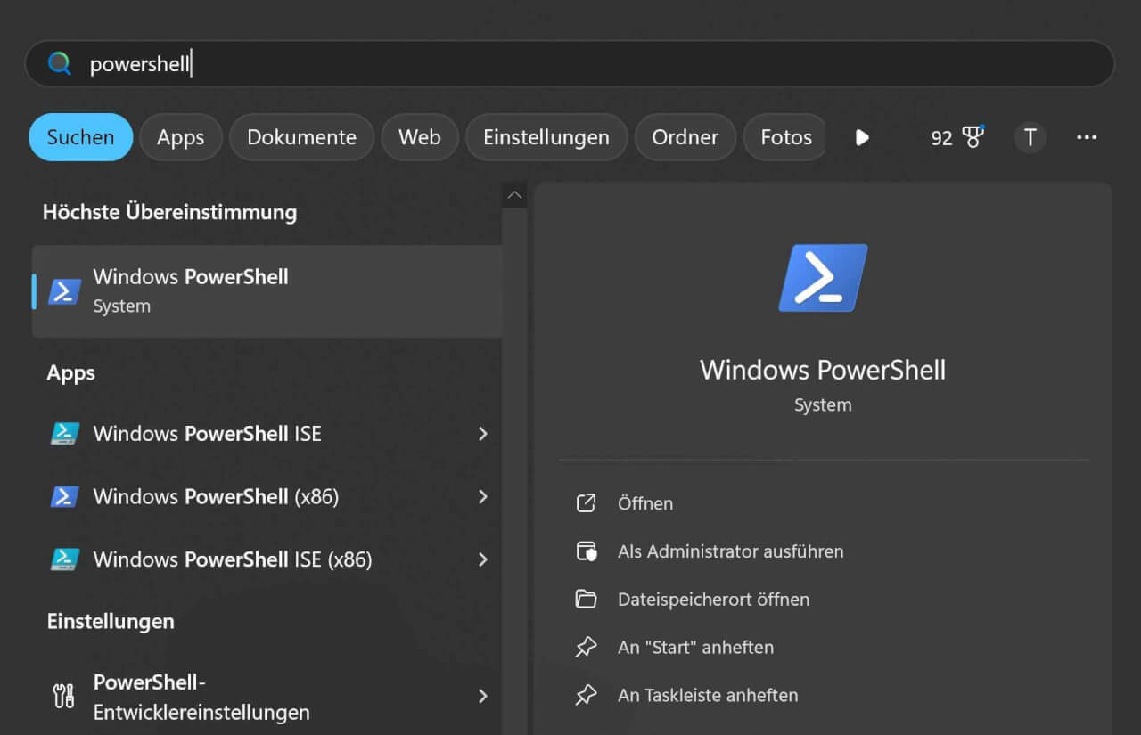Select the Einstellungen filter
1141x735 pixels.
pos(546,137)
